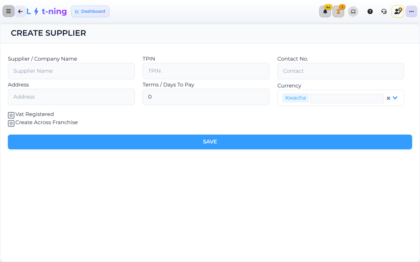Screen dimensions: 420x262
Task: Click into the TPIN field
Action: click(206, 71)
